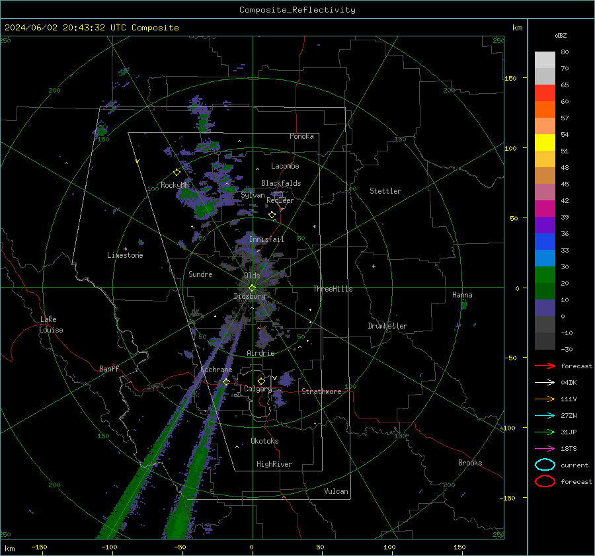Click the Blackfalds city label
Image resolution: width=595 pixels, height=556 pixels.
pyautogui.click(x=281, y=183)
